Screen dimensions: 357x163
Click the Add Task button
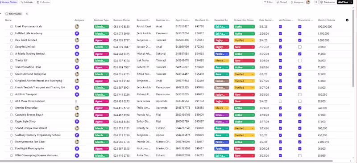coord(343,2)
